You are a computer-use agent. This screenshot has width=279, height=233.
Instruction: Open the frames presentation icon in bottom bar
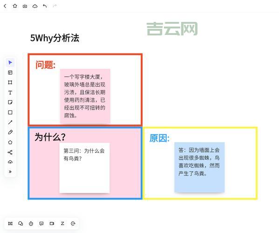coord(10,224)
